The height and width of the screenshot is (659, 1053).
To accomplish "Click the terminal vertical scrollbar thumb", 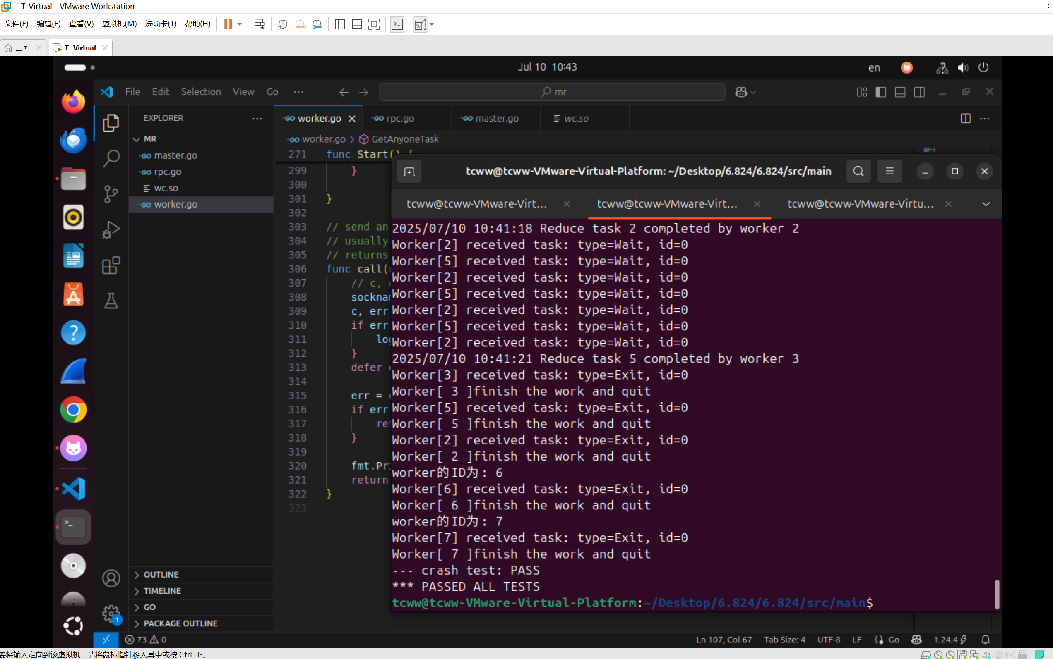I will click(x=996, y=594).
